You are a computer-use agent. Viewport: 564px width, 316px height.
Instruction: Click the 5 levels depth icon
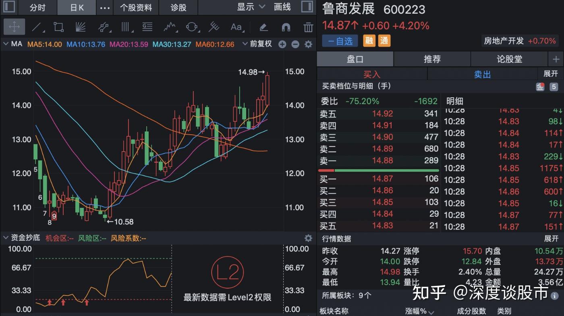click(x=554, y=86)
